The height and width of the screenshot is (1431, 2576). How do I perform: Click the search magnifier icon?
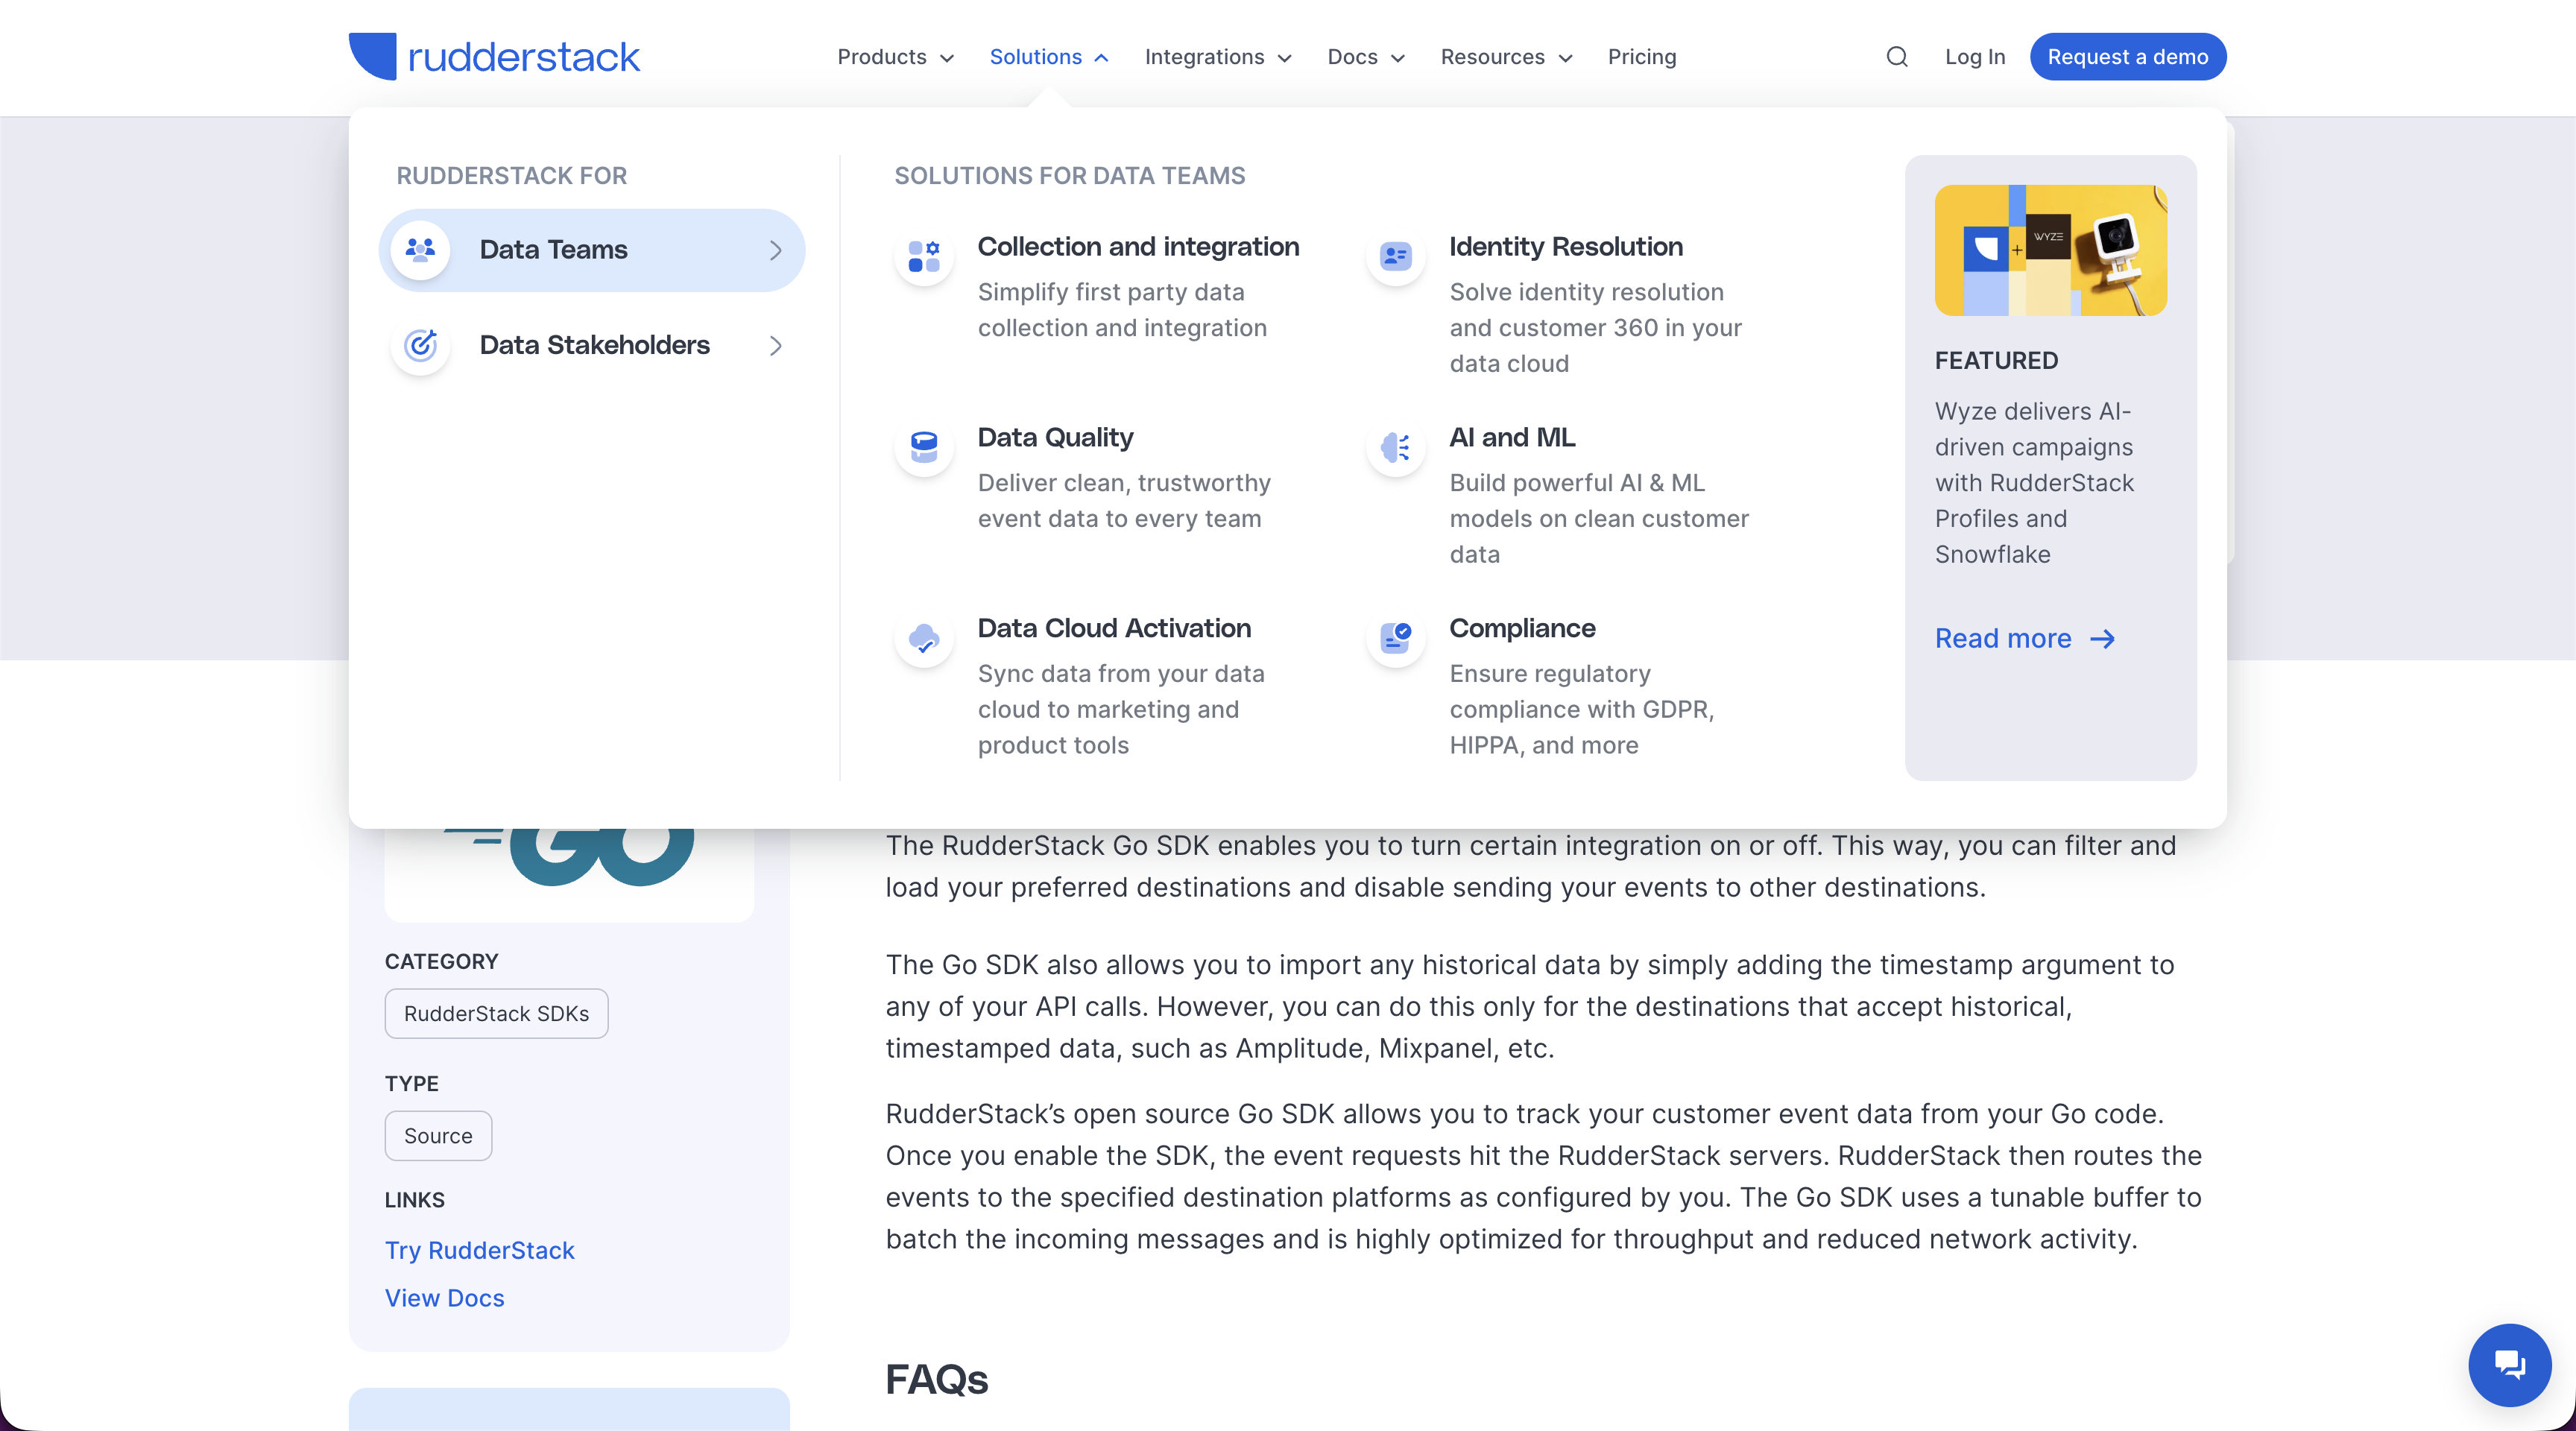1896,57
